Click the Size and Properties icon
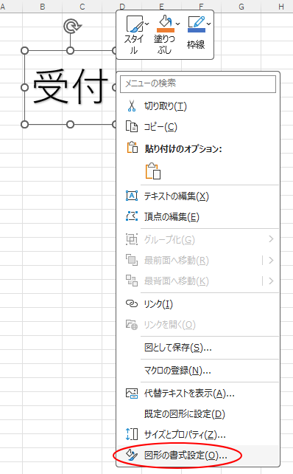The height and width of the screenshot is (474, 293). 132,434
